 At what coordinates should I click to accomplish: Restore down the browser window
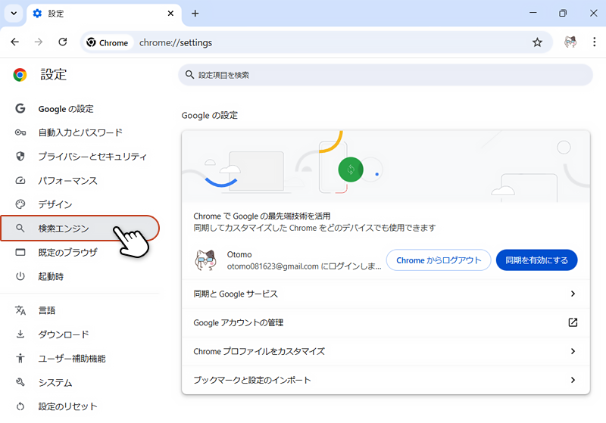pos(563,13)
